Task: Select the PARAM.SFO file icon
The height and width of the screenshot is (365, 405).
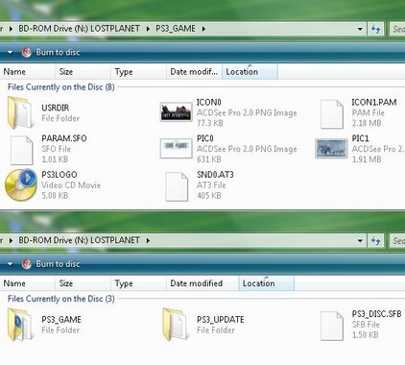Action: (21, 150)
